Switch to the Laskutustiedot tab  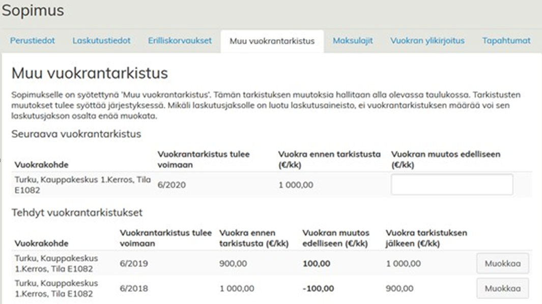click(101, 41)
